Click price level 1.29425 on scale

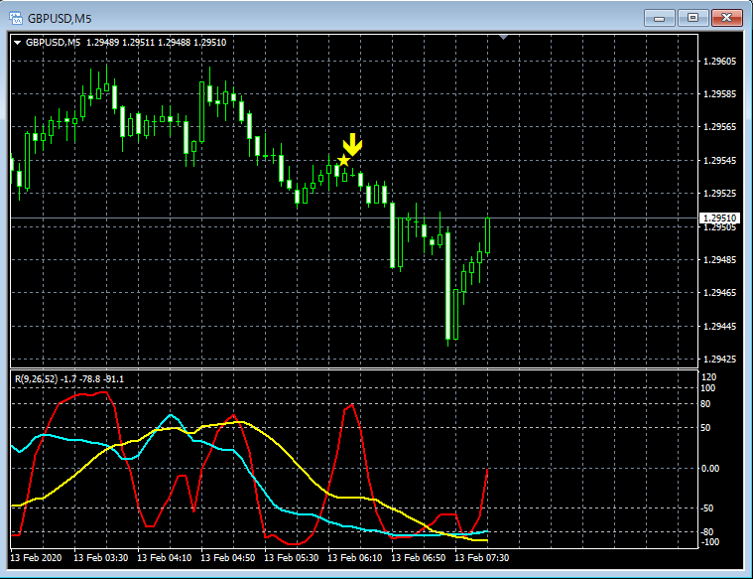(719, 359)
